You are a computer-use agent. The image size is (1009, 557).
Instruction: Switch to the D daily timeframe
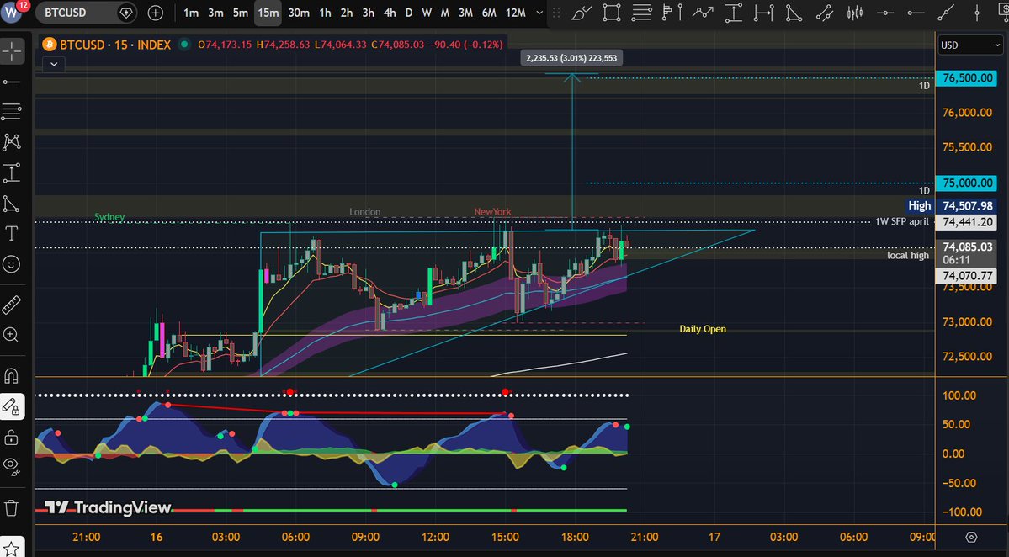pyautogui.click(x=409, y=13)
